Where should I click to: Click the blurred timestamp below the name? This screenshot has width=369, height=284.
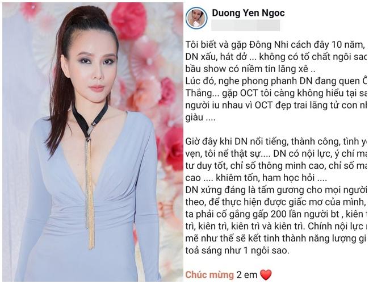tap(245, 26)
